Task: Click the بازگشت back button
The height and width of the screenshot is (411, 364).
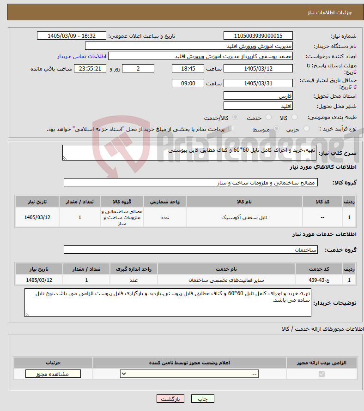Action: click(x=170, y=399)
